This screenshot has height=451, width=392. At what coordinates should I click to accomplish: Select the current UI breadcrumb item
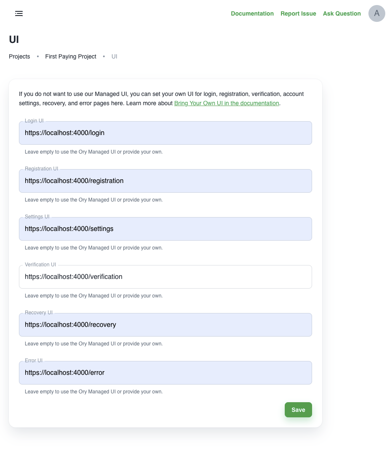(114, 56)
